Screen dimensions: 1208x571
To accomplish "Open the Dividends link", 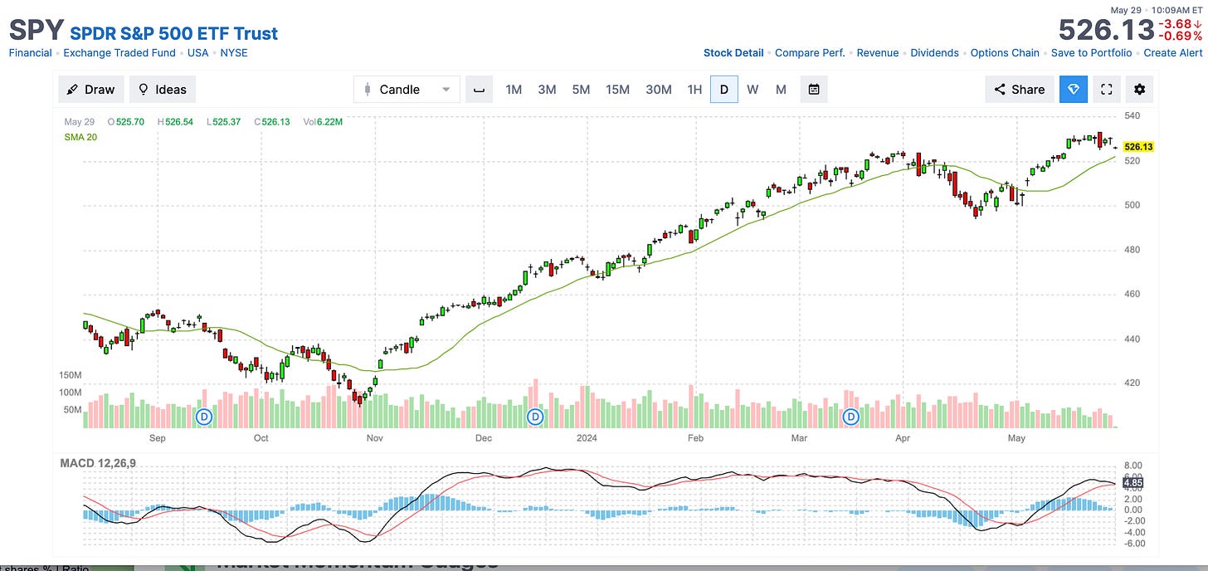I will pyautogui.click(x=934, y=52).
